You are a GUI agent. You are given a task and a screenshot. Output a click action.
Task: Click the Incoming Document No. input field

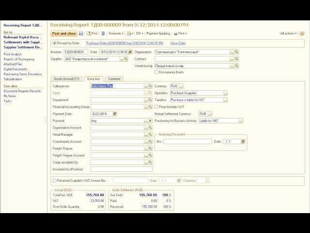[187, 142]
